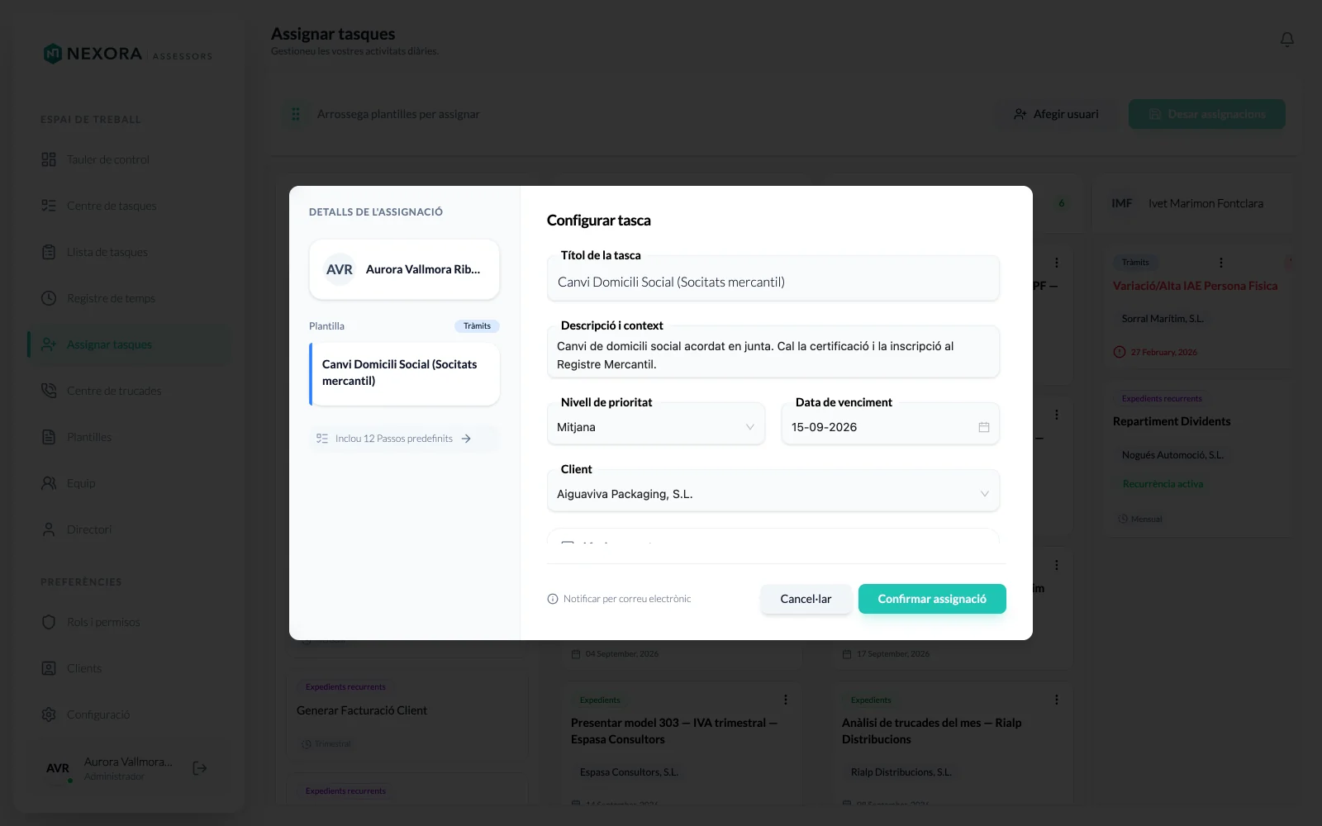Click the "Recurrència activa" status text
Image resolution: width=1322 pixels, height=826 pixels.
[x=1163, y=484]
